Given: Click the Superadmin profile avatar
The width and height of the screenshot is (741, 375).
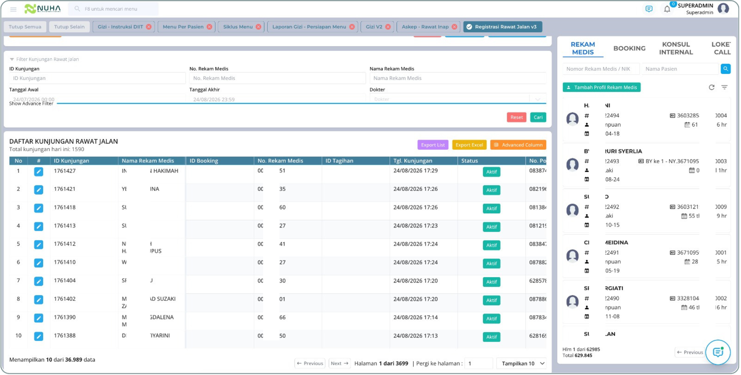Looking at the screenshot, I should point(723,8).
